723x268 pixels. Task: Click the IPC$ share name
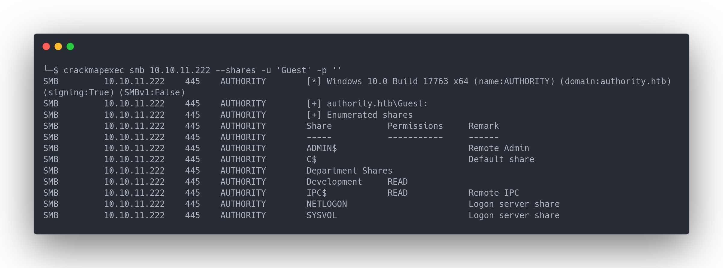316,193
